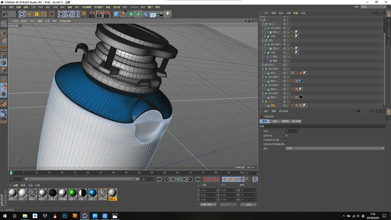Click the 应用 button
This screenshot has width=391, height=220.
click(x=249, y=204)
